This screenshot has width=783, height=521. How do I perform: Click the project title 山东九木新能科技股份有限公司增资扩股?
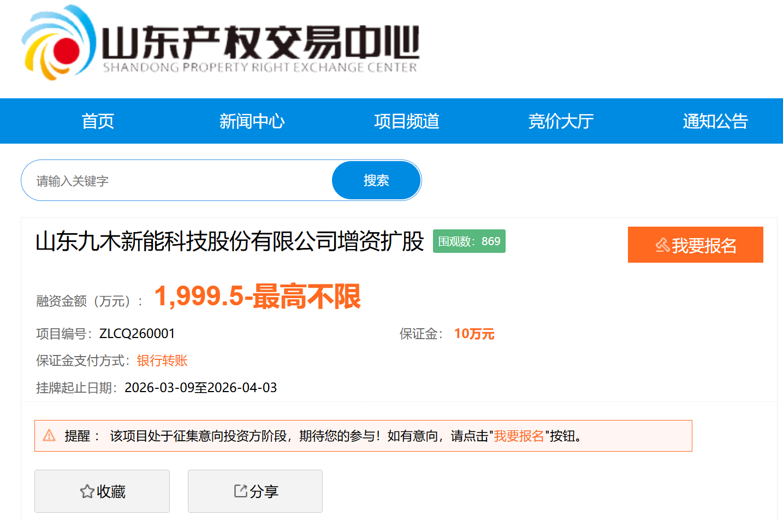click(x=229, y=241)
